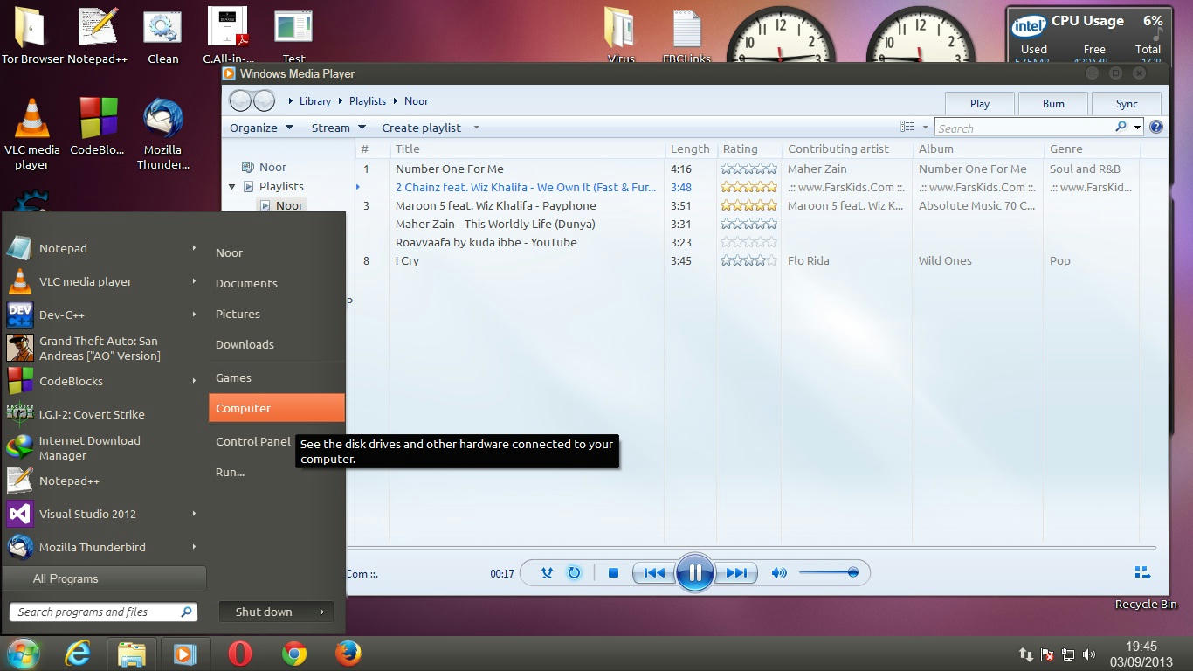Screen dimensions: 1193x671
Task: Expand VLC media player jump list arrow
Action: [x=194, y=281]
